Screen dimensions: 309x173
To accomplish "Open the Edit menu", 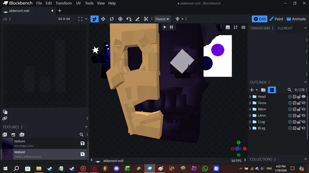I will pos(49,3).
